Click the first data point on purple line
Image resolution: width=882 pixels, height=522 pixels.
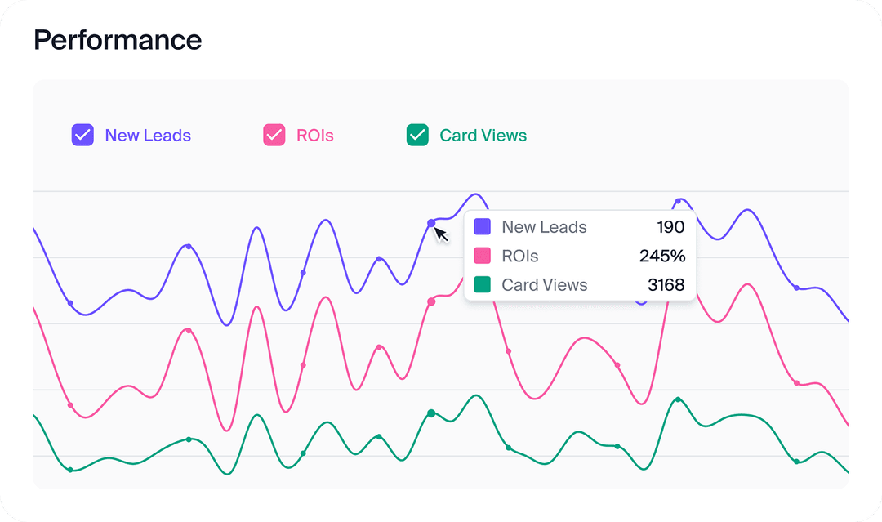tap(70, 303)
